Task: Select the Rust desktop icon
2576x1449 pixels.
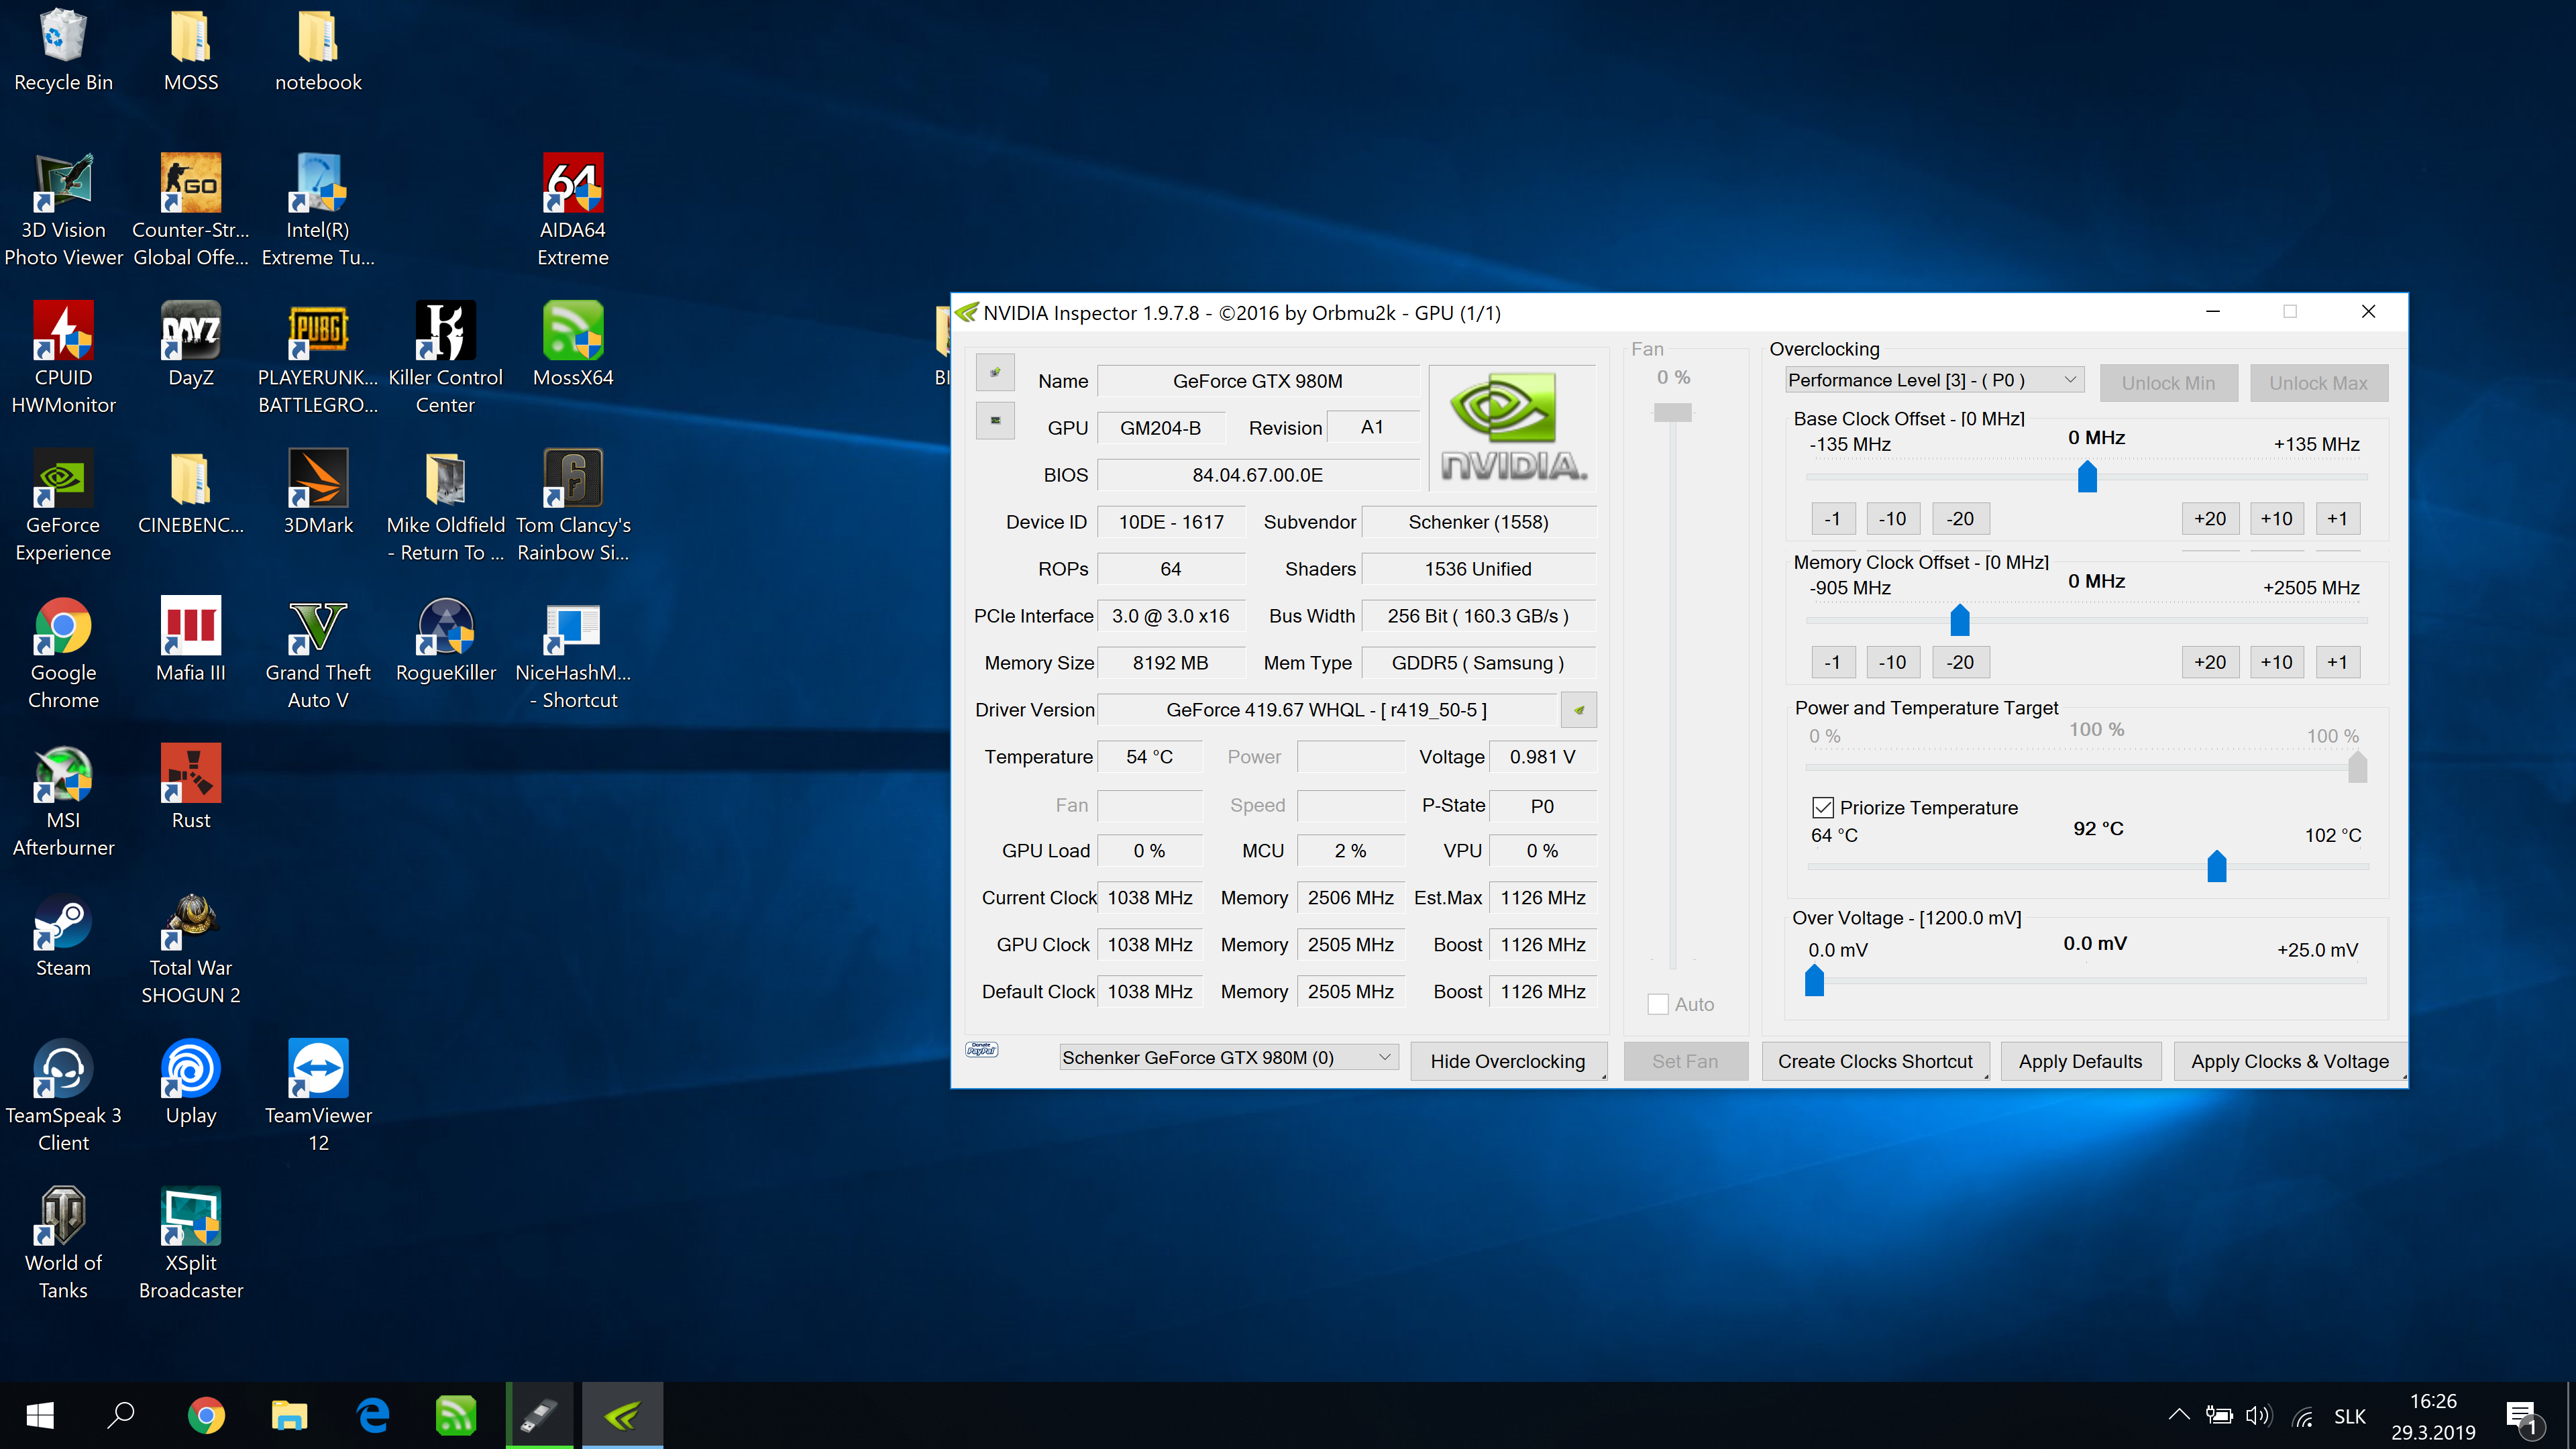Action: click(190, 788)
